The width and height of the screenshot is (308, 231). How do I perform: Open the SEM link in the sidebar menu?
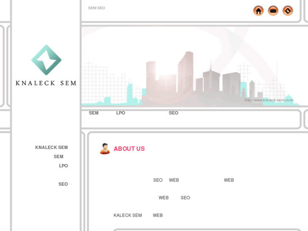[x=58, y=157]
